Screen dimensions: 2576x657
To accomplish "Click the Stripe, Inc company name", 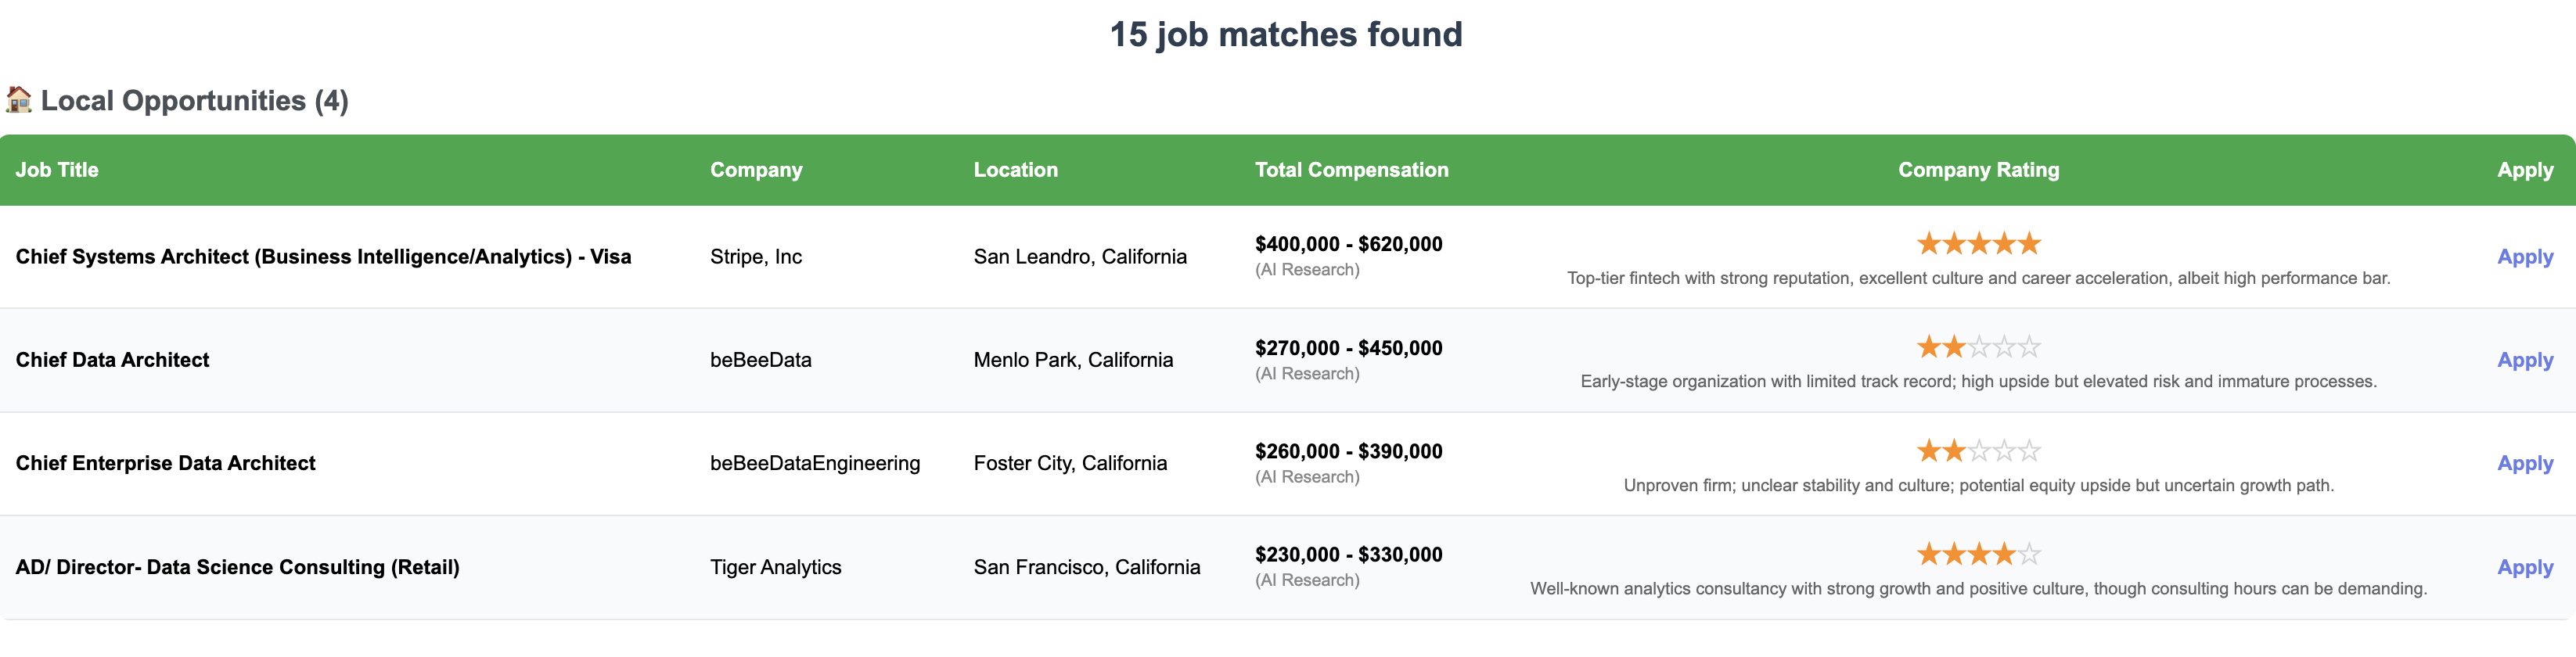I will click(x=756, y=257).
